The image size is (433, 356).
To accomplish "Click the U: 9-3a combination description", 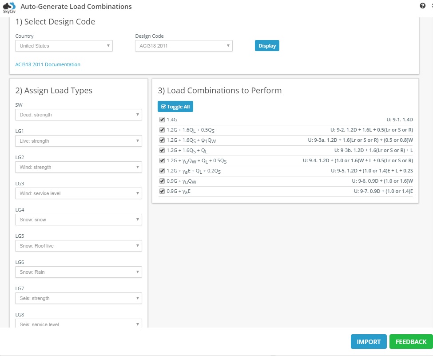I will 360,140.
